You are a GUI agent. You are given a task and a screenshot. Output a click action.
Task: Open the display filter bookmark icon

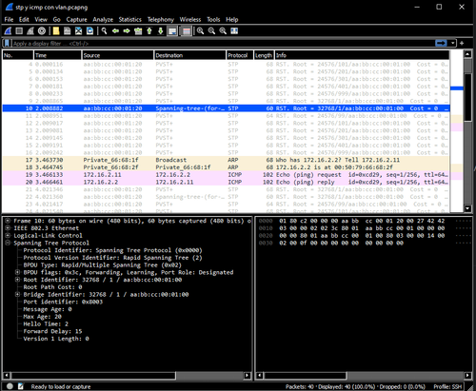click(7, 43)
